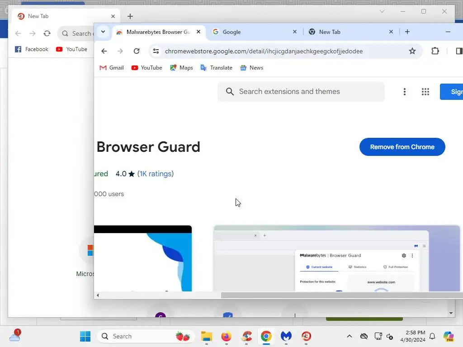
Task: Go back in the Chrome window
Action: pos(104,51)
